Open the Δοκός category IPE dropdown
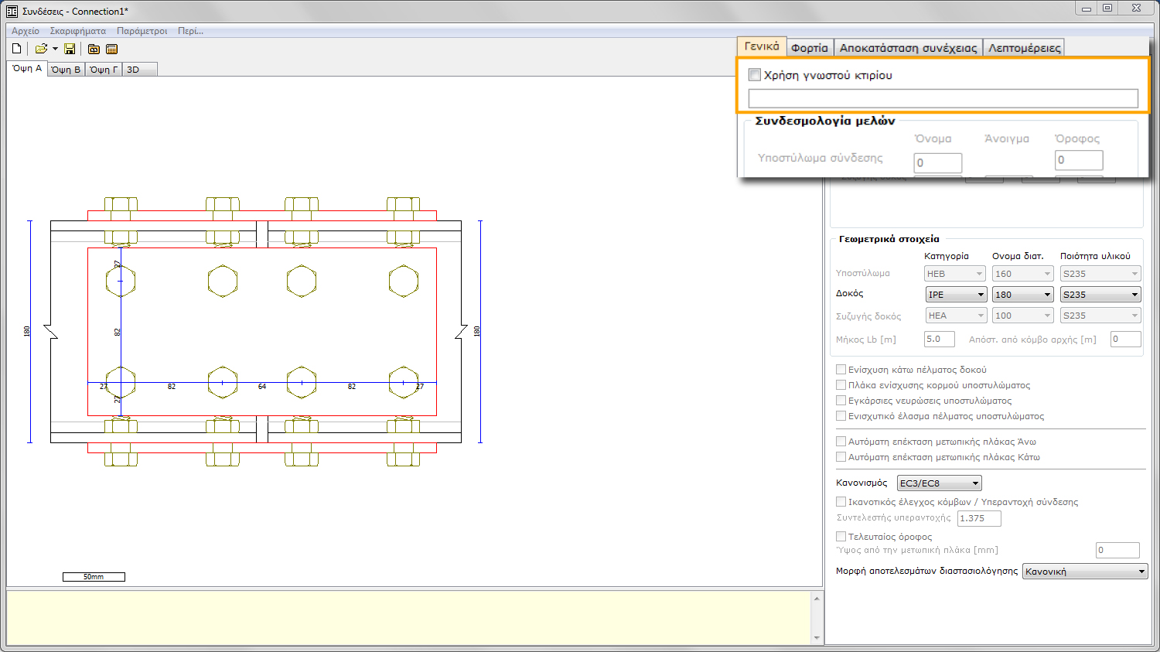This screenshot has width=1160, height=652. pos(956,295)
